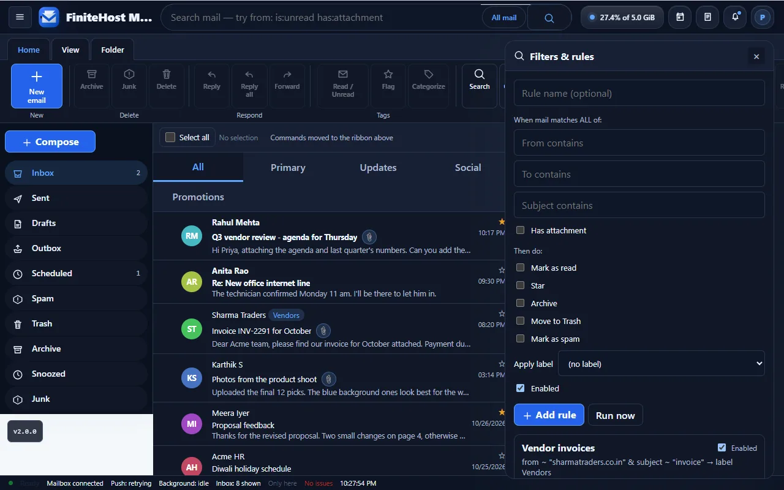Open the Apply label dropdown
The height and width of the screenshot is (490, 784).
661,363
